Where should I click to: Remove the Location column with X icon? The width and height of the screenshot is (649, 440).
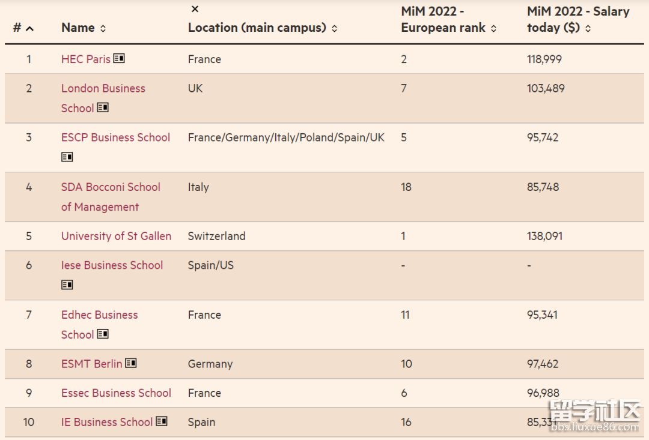coord(195,9)
